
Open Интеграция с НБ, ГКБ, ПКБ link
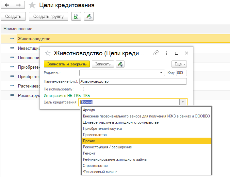click(67, 96)
